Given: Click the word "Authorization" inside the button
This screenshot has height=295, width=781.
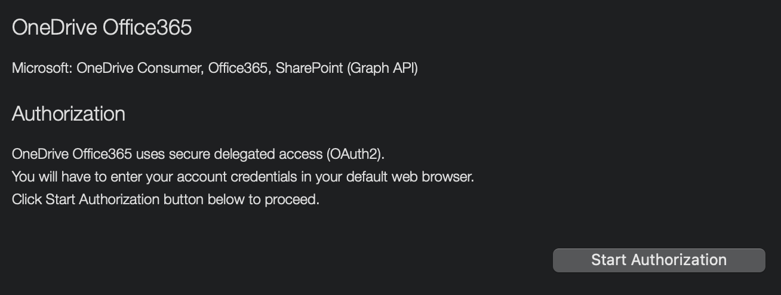Looking at the screenshot, I should point(679,260).
